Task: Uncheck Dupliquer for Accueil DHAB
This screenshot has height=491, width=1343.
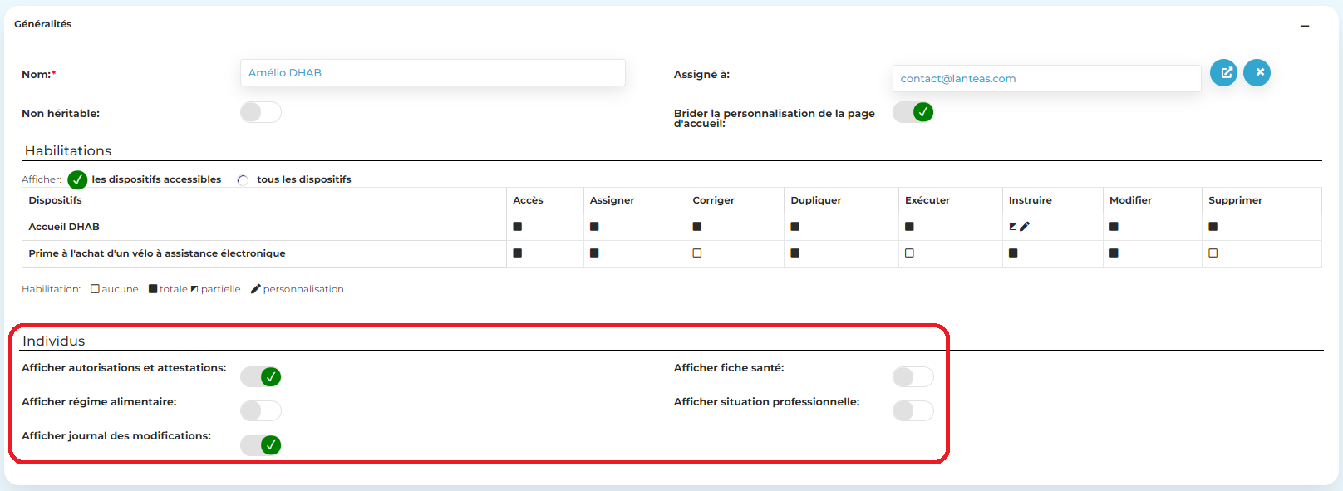Action: [795, 226]
